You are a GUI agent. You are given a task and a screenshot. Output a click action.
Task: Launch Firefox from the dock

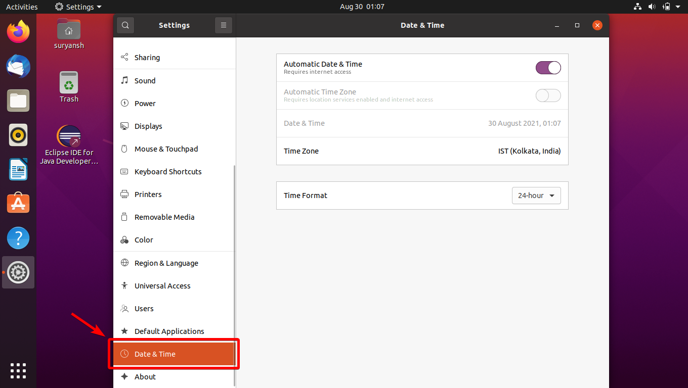(18, 31)
